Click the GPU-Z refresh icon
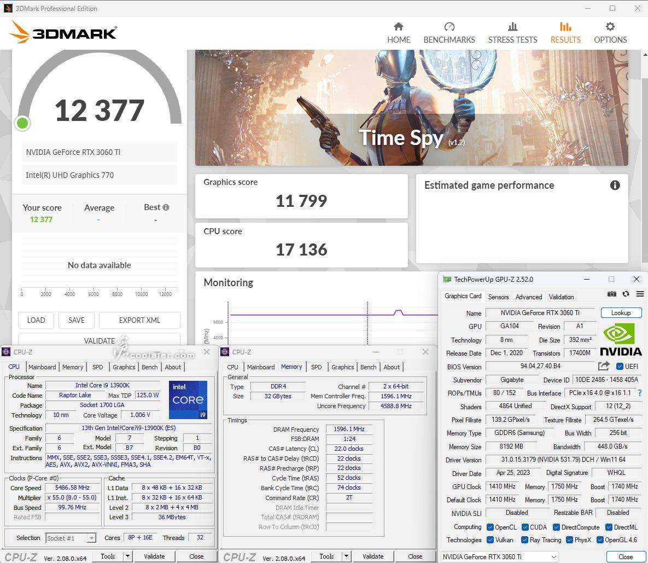This screenshot has width=648, height=563. click(x=626, y=294)
